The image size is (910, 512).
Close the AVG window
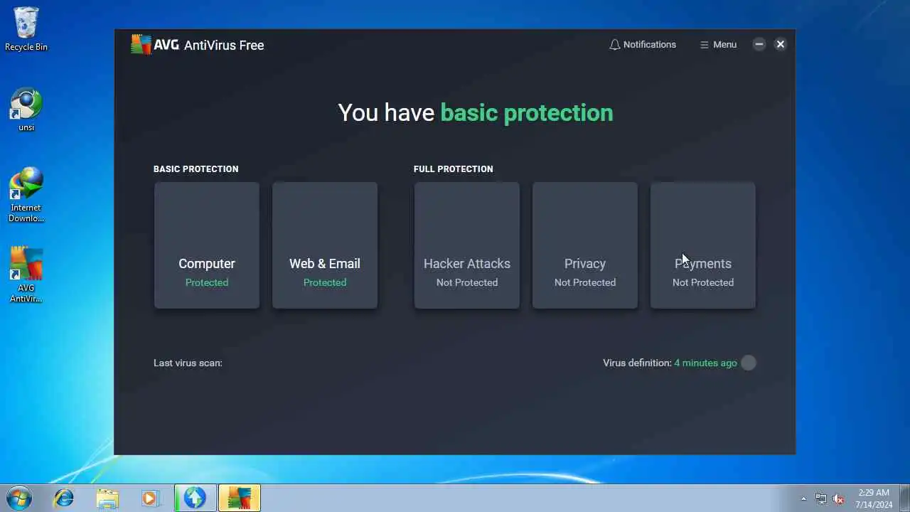pos(780,44)
